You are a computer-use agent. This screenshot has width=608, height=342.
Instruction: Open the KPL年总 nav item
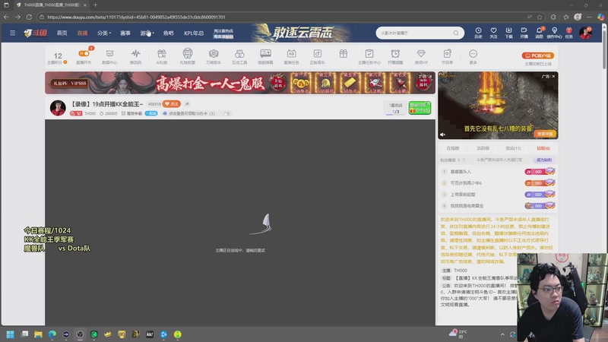(x=194, y=33)
